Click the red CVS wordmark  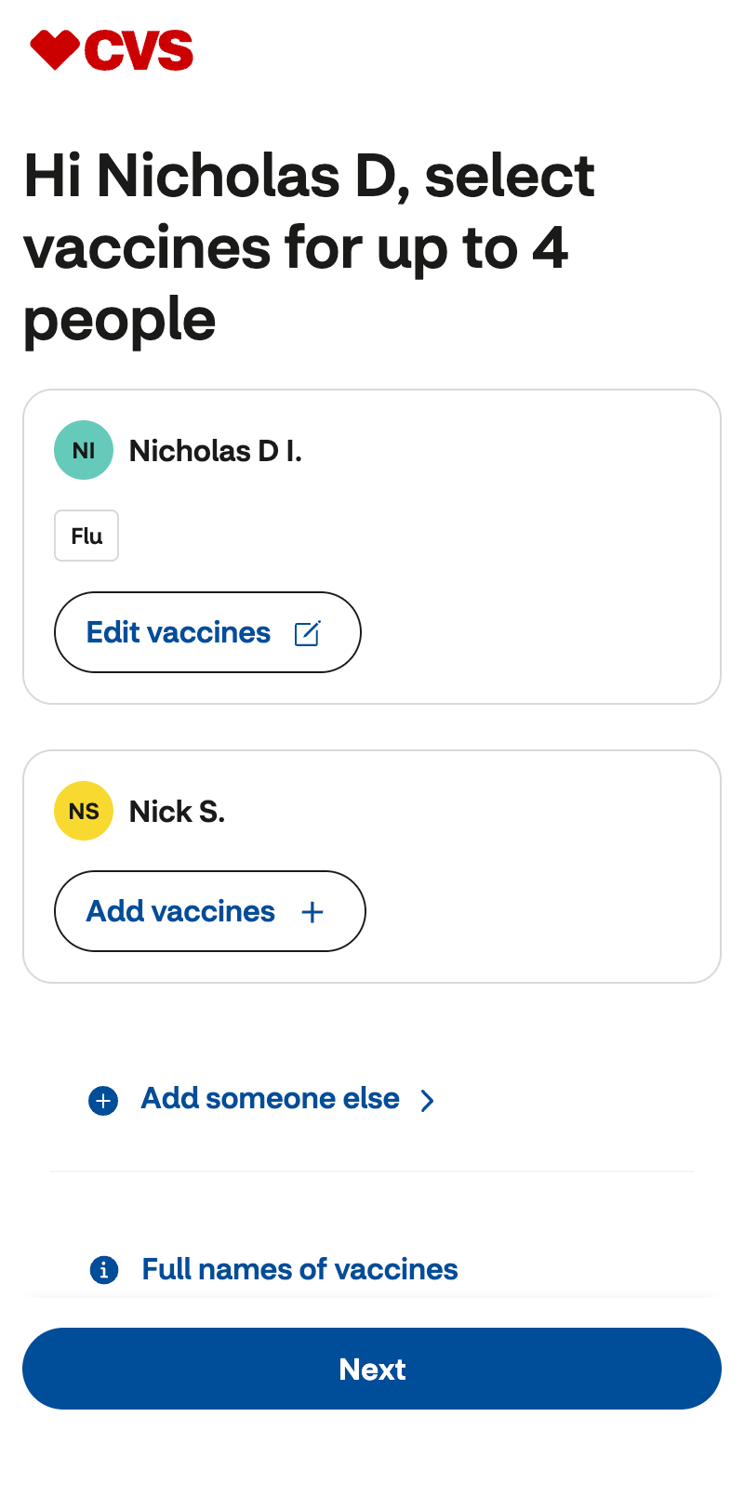pyautogui.click(x=139, y=51)
